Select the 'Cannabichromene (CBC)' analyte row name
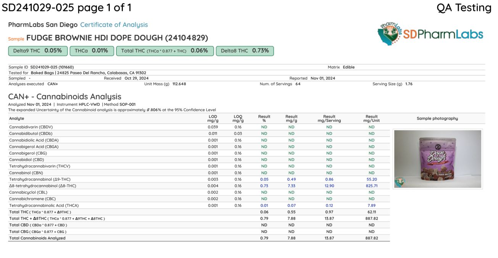Screen dimensions: 498x258 [x=32, y=199]
